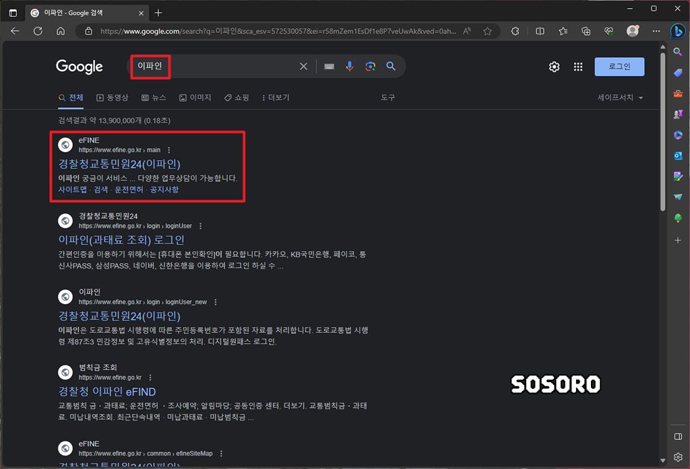Viewport: 690px width, 469px height.
Task: Open options for 범칙금 조회 result
Action: click(150, 377)
